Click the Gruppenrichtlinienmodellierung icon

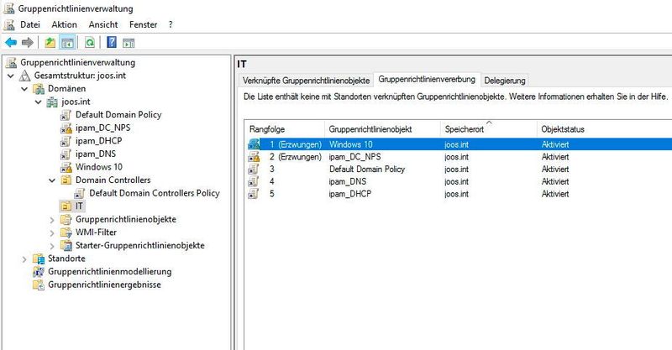pos(39,272)
